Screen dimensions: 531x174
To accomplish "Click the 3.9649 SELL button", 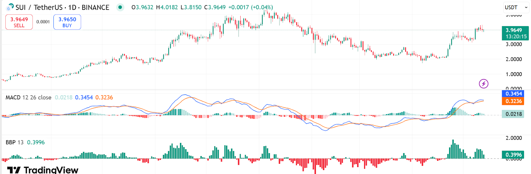I will [x=19, y=22].
